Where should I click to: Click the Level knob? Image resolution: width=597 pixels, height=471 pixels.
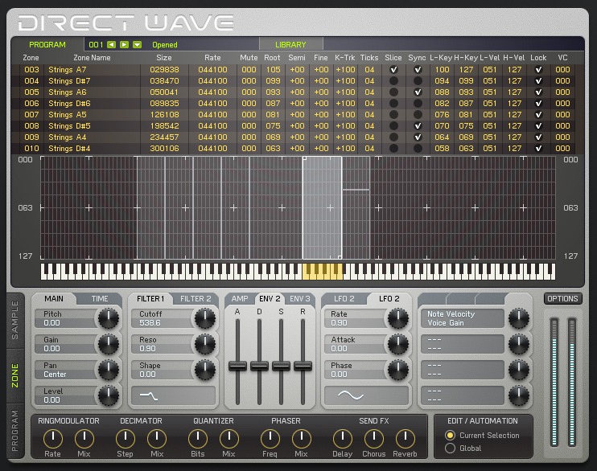point(109,395)
